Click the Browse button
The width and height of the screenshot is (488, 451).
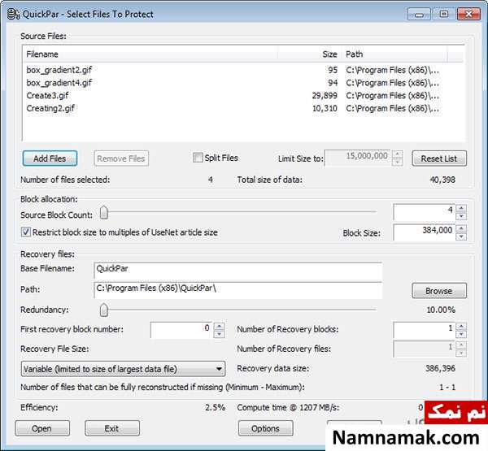pyautogui.click(x=439, y=291)
